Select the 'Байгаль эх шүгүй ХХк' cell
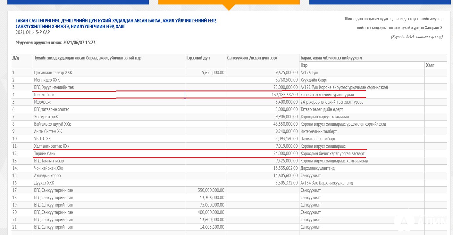Image resolution: width=453 pixels, height=235 pixels. pos(109,124)
